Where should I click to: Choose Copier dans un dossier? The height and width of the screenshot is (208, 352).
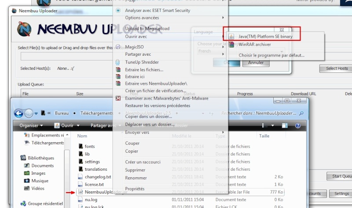tap(148, 116)
